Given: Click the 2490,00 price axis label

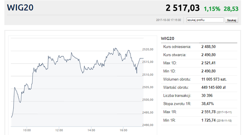Looking at the screenshot, I should [x=147, y=125].
